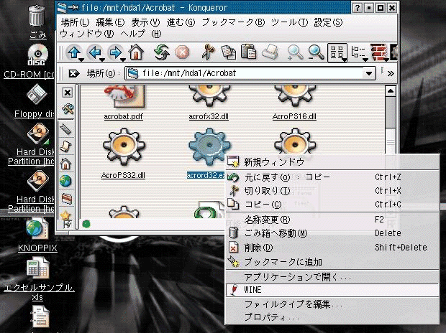Choose ファイルタイプを編集 in the context menu
The height and width of the screenshot is (333, 446).
pos(332,304)
